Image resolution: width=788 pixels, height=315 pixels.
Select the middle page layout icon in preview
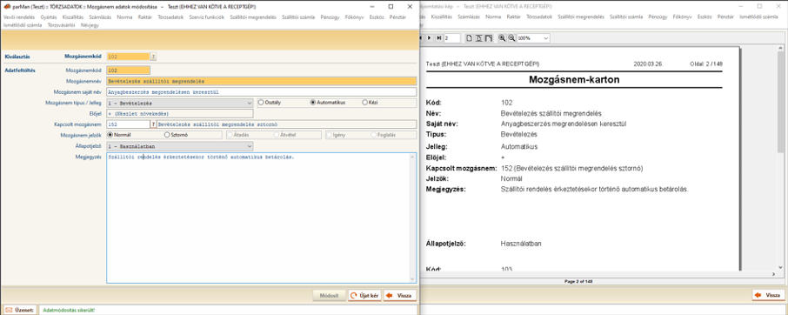click(479, 38)
